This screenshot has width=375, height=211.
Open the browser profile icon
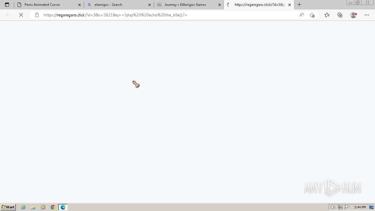tap(353, 15)
